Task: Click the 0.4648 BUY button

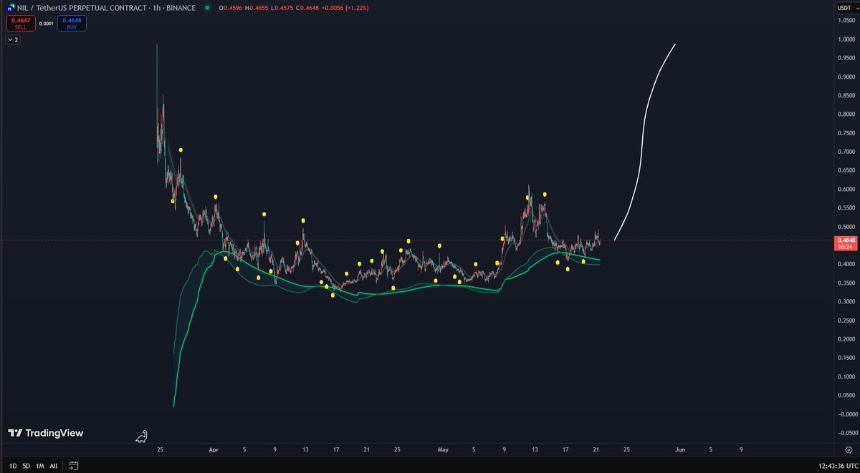Action: [71, 23]
